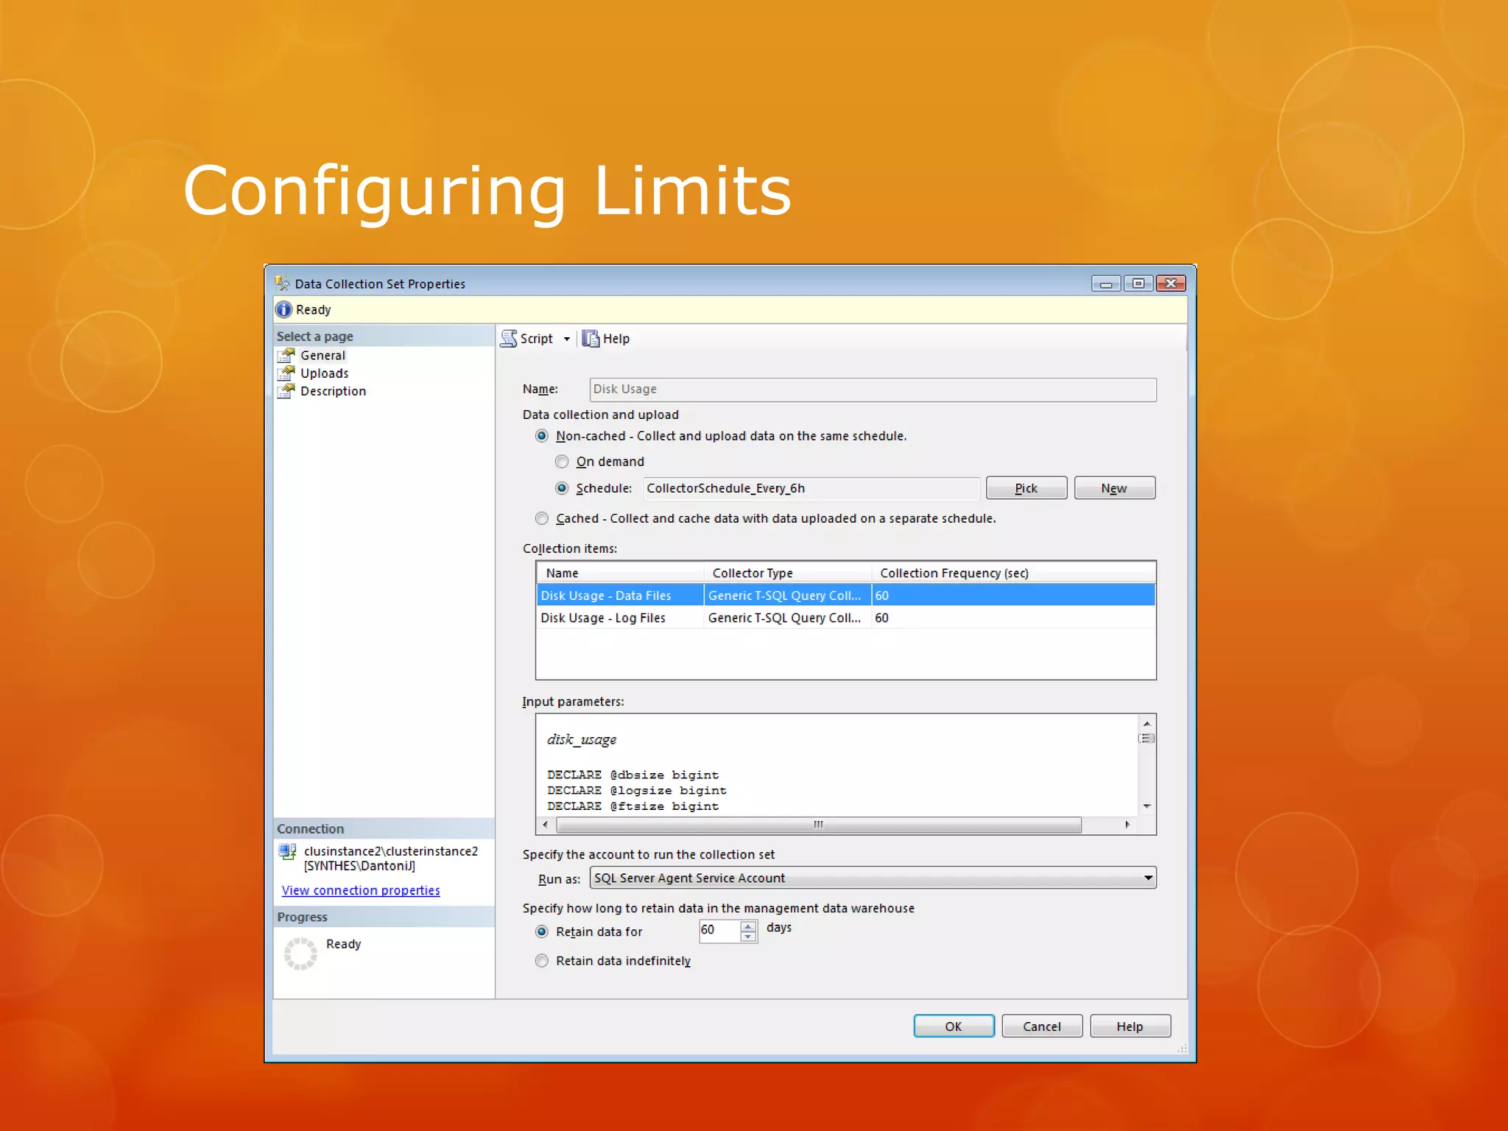
Task: Click the bottom Help button
Action: coord(1130,1026)
